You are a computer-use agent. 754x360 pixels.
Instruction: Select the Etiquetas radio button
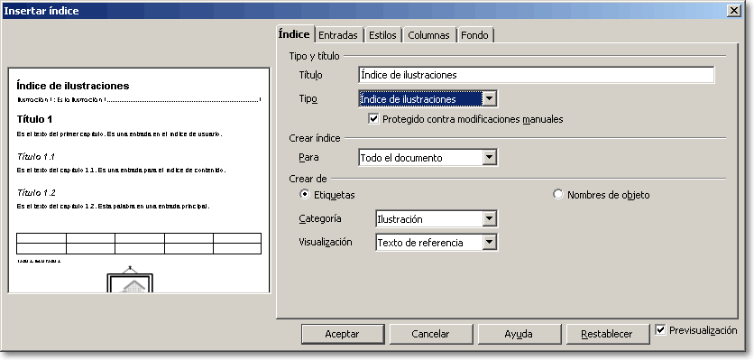point(304,195)
